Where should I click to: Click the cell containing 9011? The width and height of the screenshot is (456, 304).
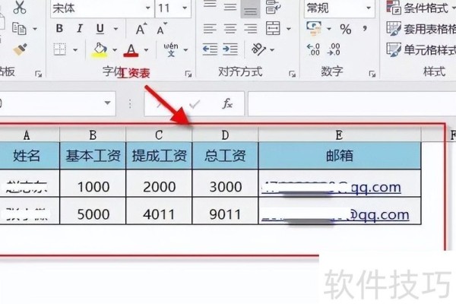coord(225,211)
